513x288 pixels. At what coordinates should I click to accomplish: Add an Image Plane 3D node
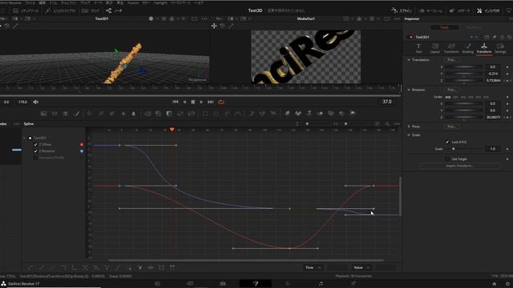click(287, 114)
